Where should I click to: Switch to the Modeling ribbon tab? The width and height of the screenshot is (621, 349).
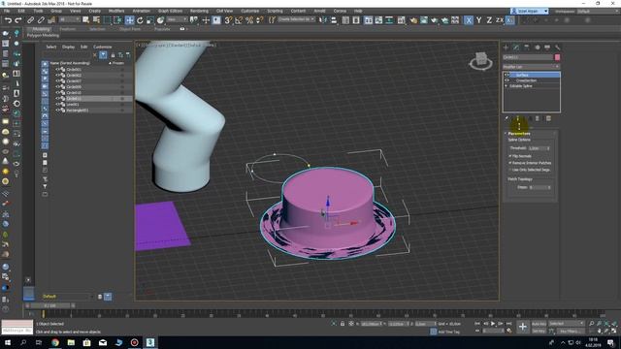(x=41, y=29)
